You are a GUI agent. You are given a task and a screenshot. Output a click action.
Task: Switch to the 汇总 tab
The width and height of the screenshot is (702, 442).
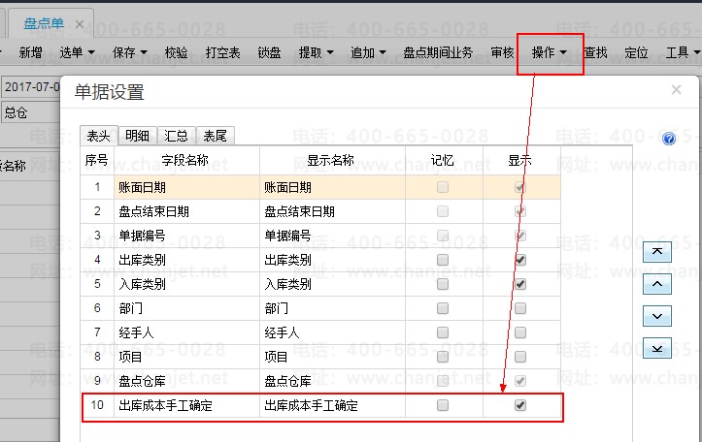point(177,136)
